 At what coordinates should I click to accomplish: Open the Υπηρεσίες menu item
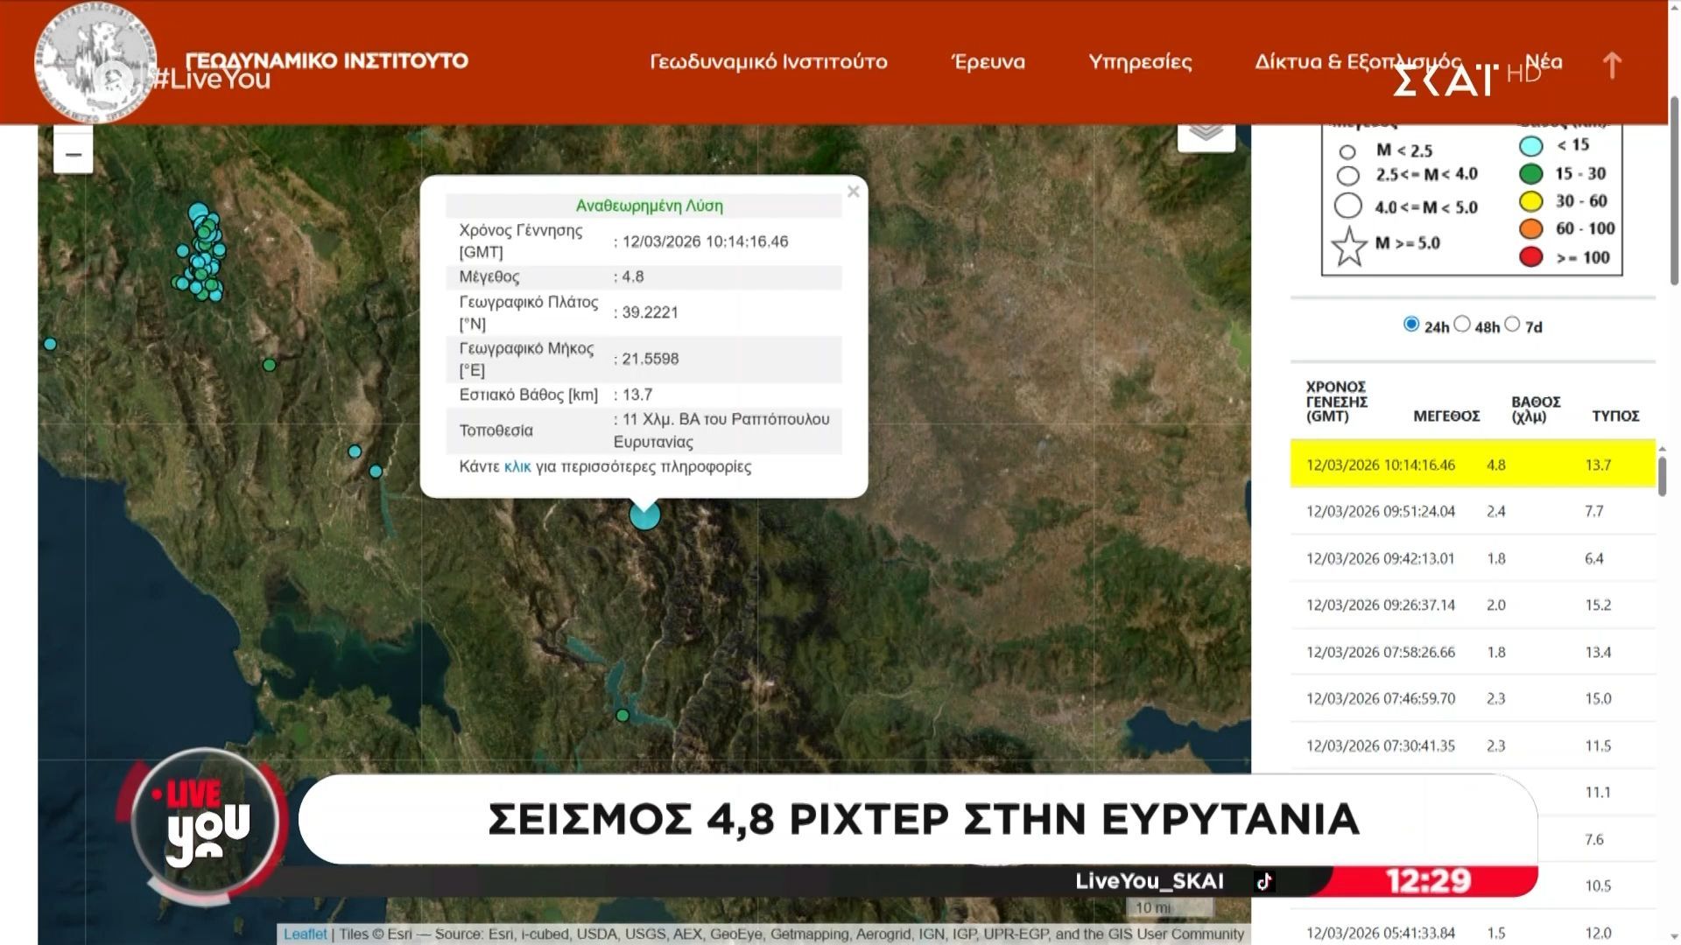1140,62
